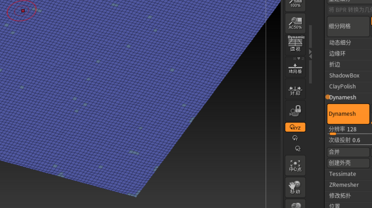Viewport: 372px width, 208px height.
Task: Select the AC50% half-size zoom icon
Action: [295, 23]
